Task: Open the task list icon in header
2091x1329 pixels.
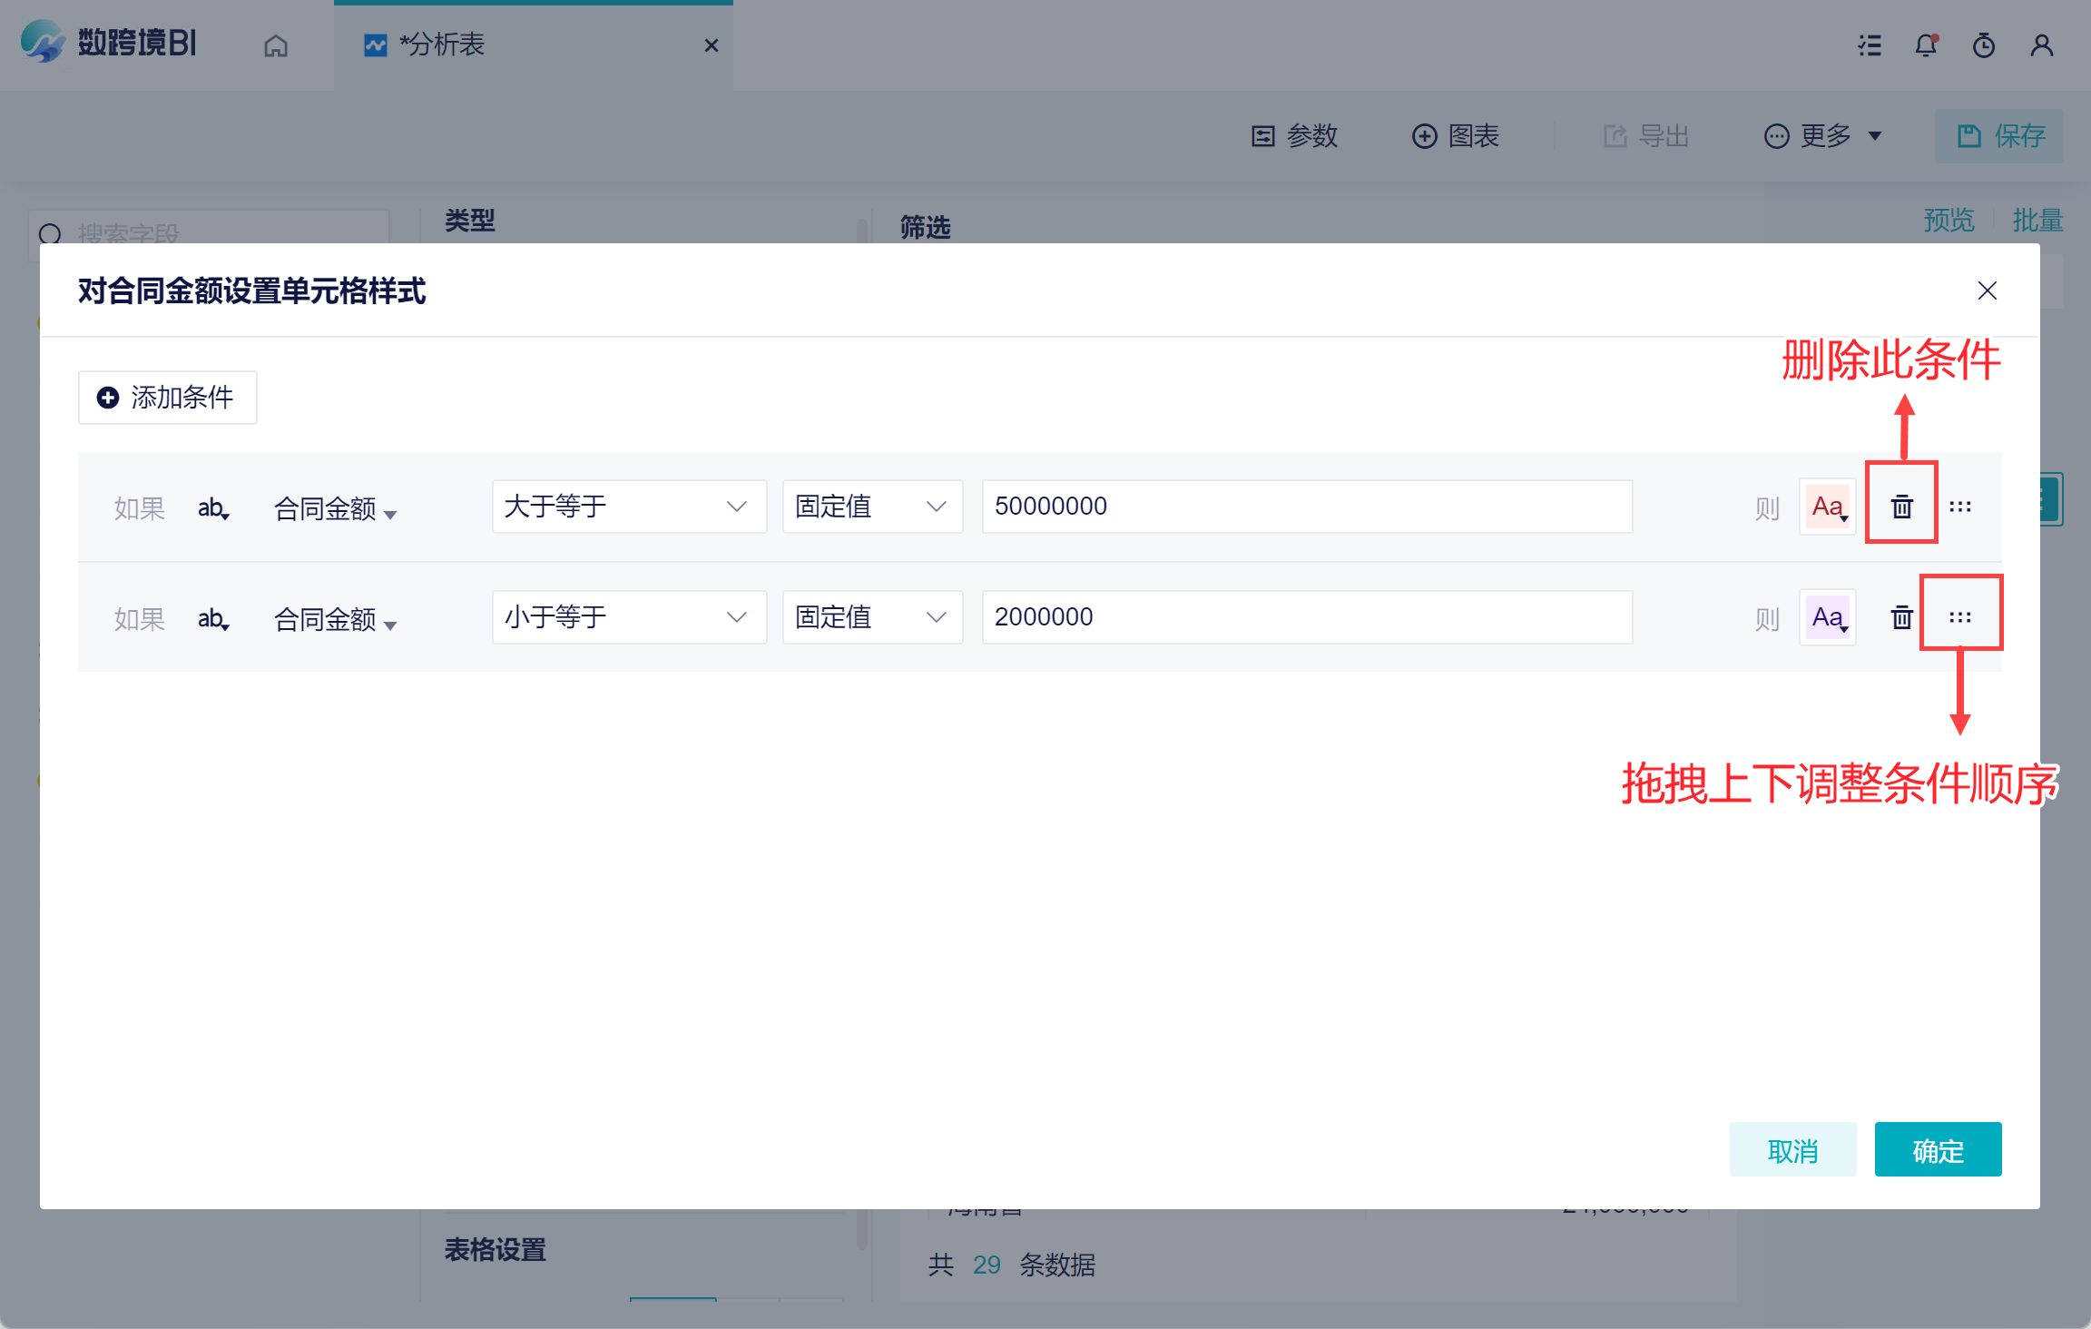Action: (x=1870, y=44)
